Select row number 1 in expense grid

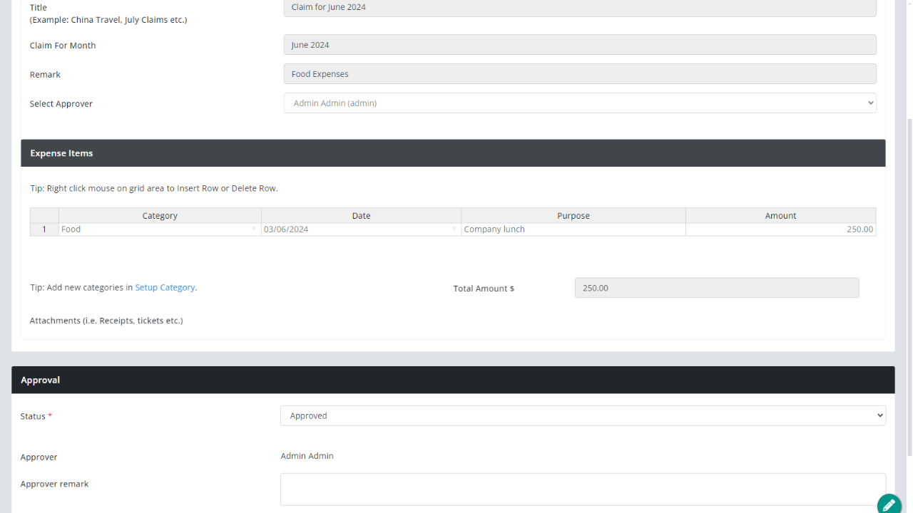point(44,229)
